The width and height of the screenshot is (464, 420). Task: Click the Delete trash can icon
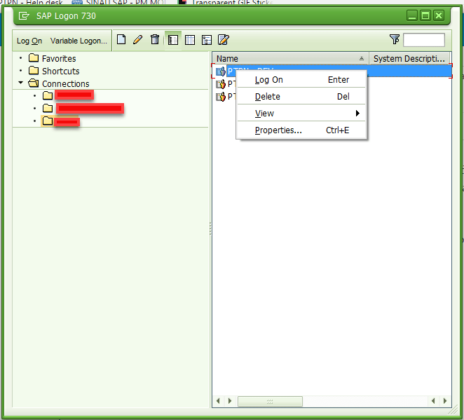tap(155, 40)
